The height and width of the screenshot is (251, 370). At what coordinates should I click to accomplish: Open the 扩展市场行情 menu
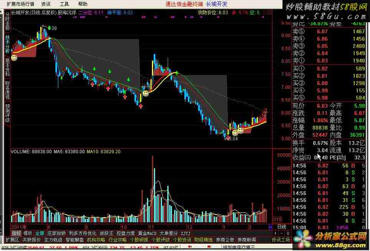click(20, 4)
